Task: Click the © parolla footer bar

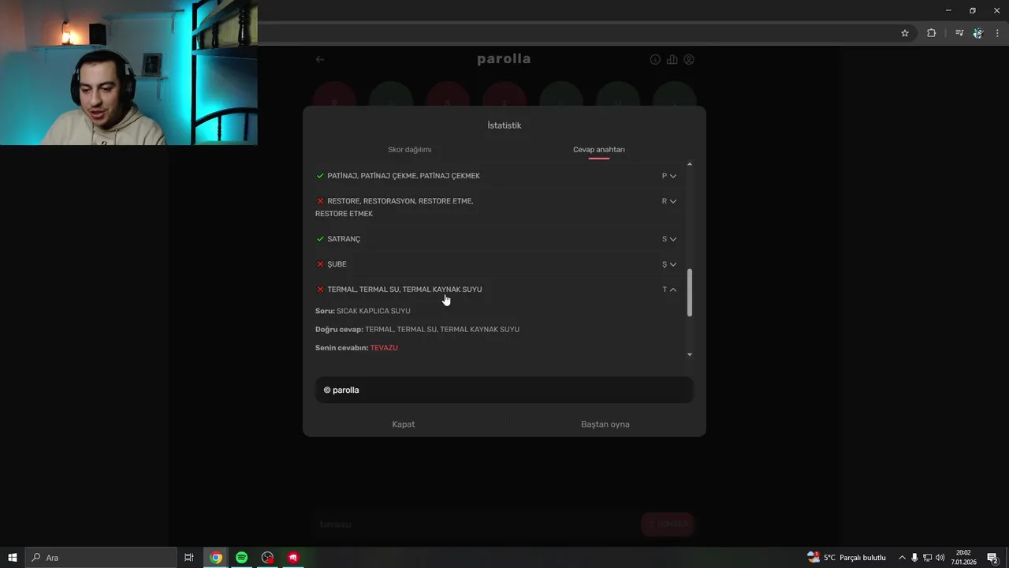Action: click(504, 390)
